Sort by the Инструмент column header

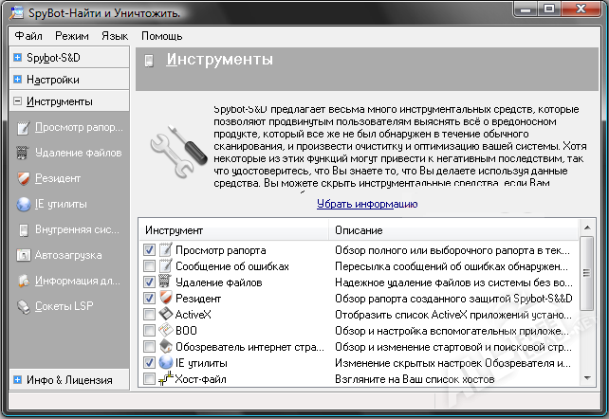[x=233, y=230]
